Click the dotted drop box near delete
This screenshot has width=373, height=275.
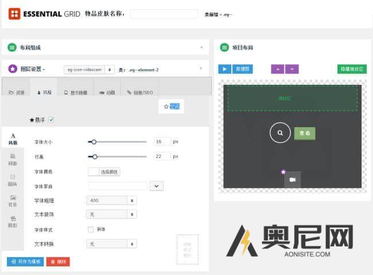tap(188, 250)
